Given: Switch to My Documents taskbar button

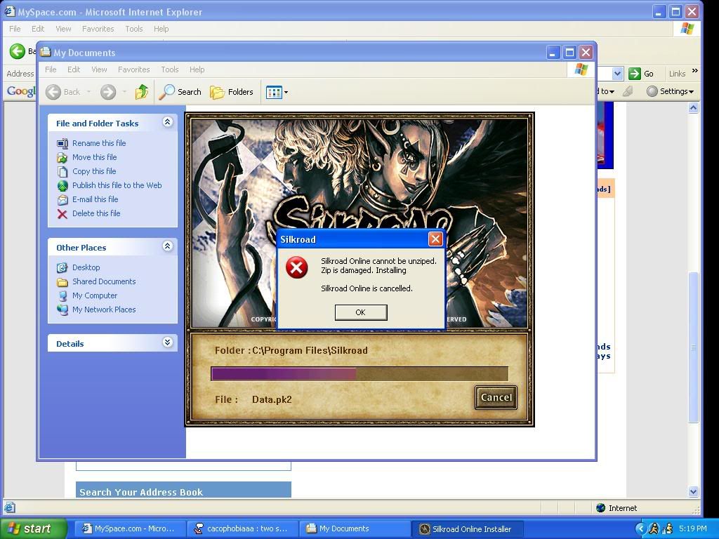Looking at the screenshot, I should [x=355, y=528].
